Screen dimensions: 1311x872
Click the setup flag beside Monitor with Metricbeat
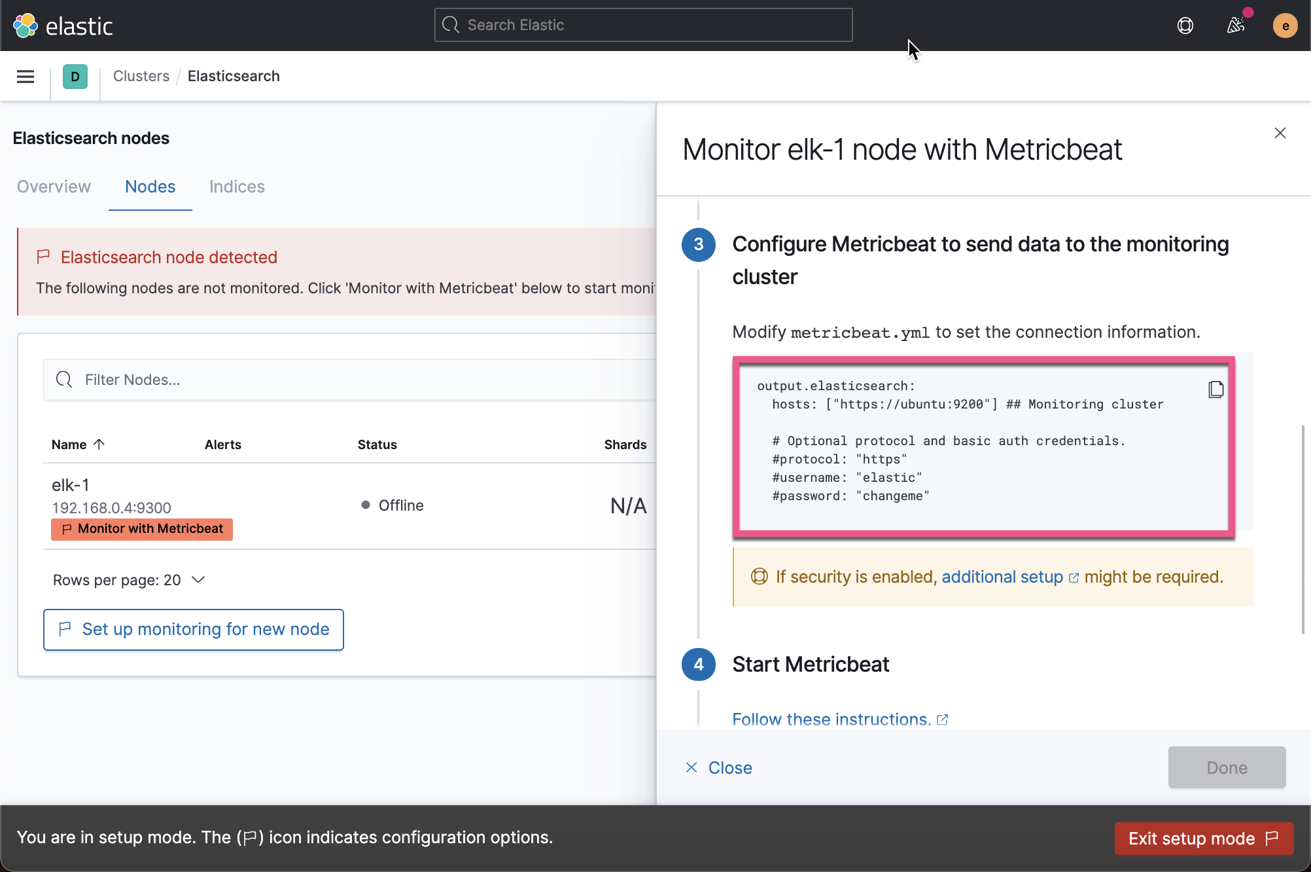click(66, 529)
